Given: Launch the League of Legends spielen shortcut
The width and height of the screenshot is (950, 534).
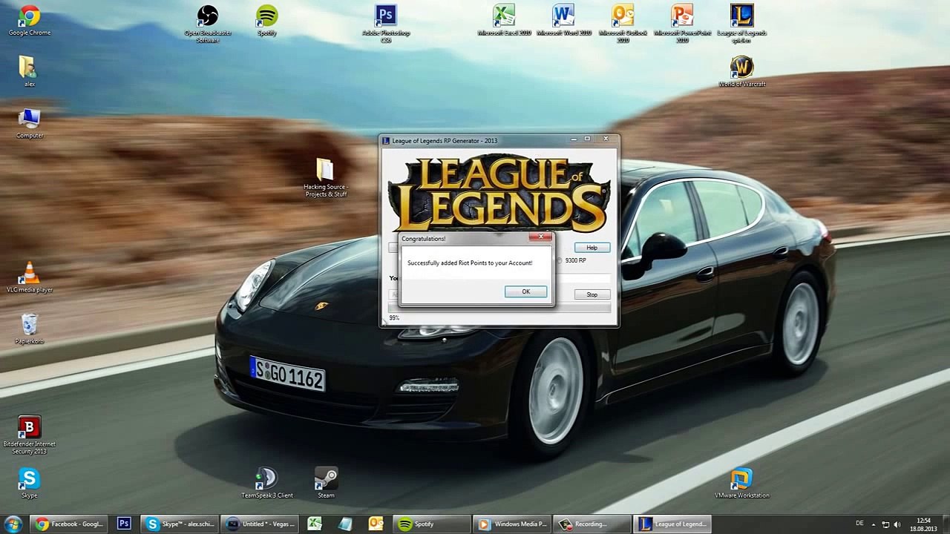Looking at the screenshot, I should coord(741,24).
